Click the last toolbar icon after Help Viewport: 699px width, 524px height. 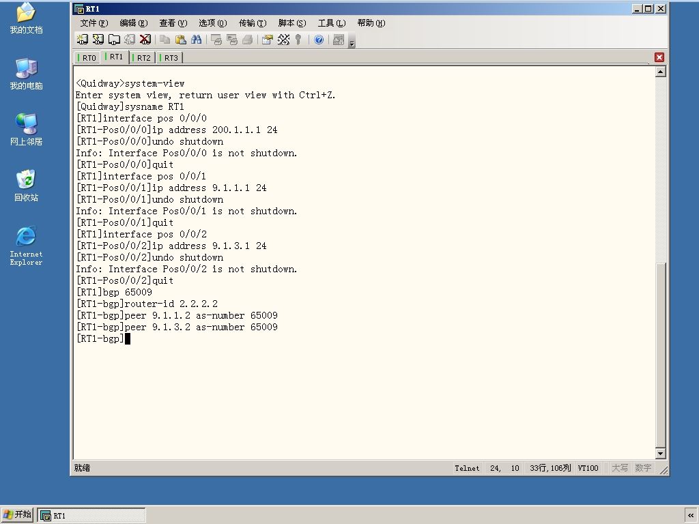click(x=339, y=40)
